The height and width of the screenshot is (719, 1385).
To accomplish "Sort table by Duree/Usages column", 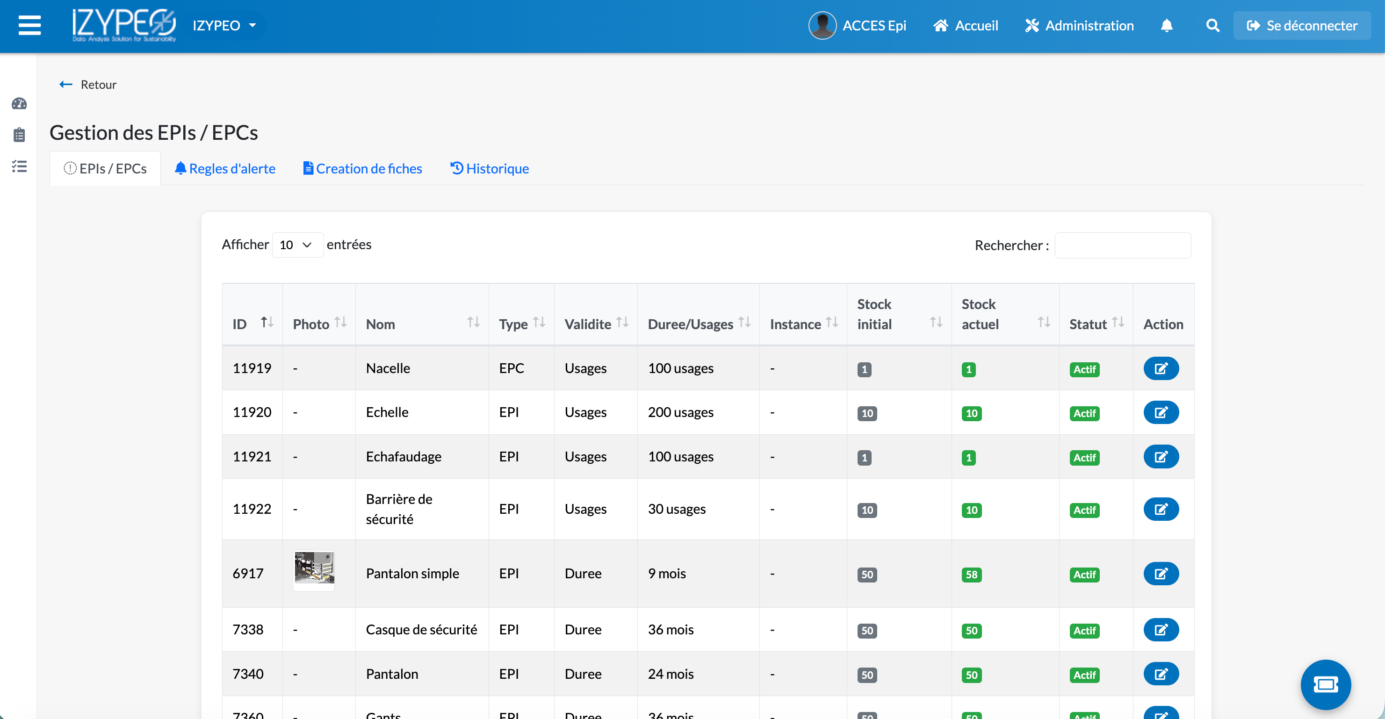I will pyautogui.click(x=698, y=314).
